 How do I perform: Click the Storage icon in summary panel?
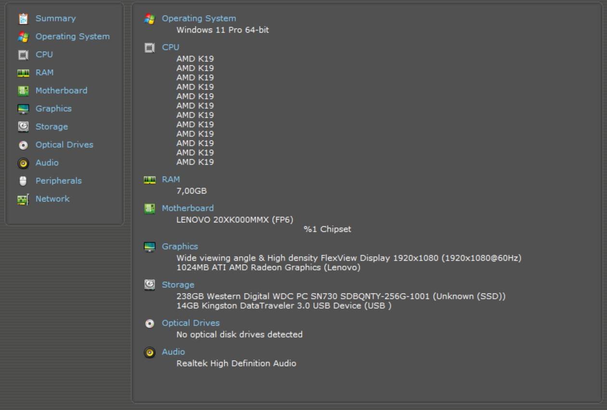tap(150, 285)
